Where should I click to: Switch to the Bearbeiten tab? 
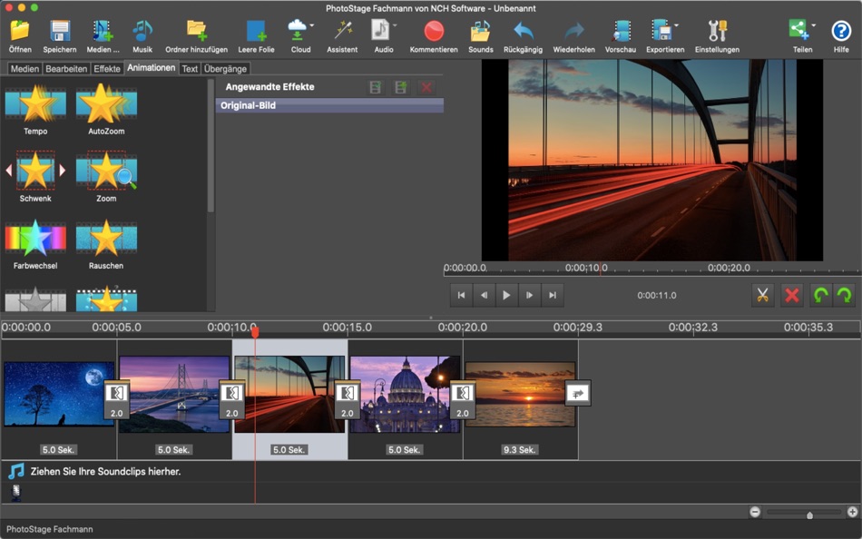(66, 69)
